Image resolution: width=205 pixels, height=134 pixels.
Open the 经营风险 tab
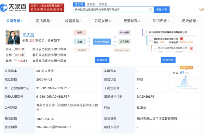pyautogui.click(x=73, y=21)
